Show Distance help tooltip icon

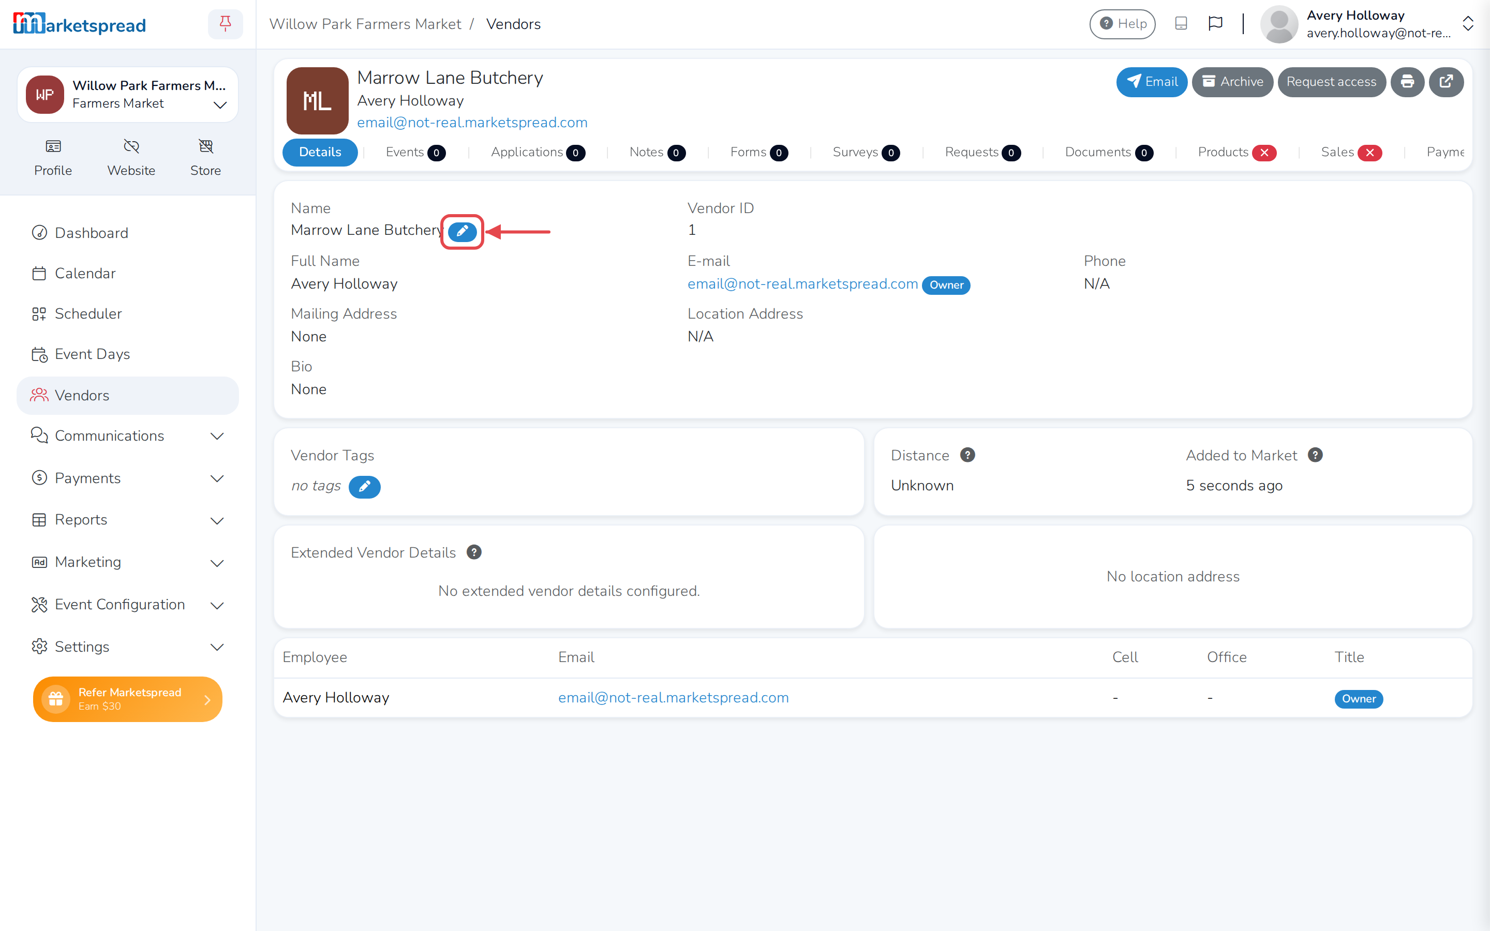point(968,455)
